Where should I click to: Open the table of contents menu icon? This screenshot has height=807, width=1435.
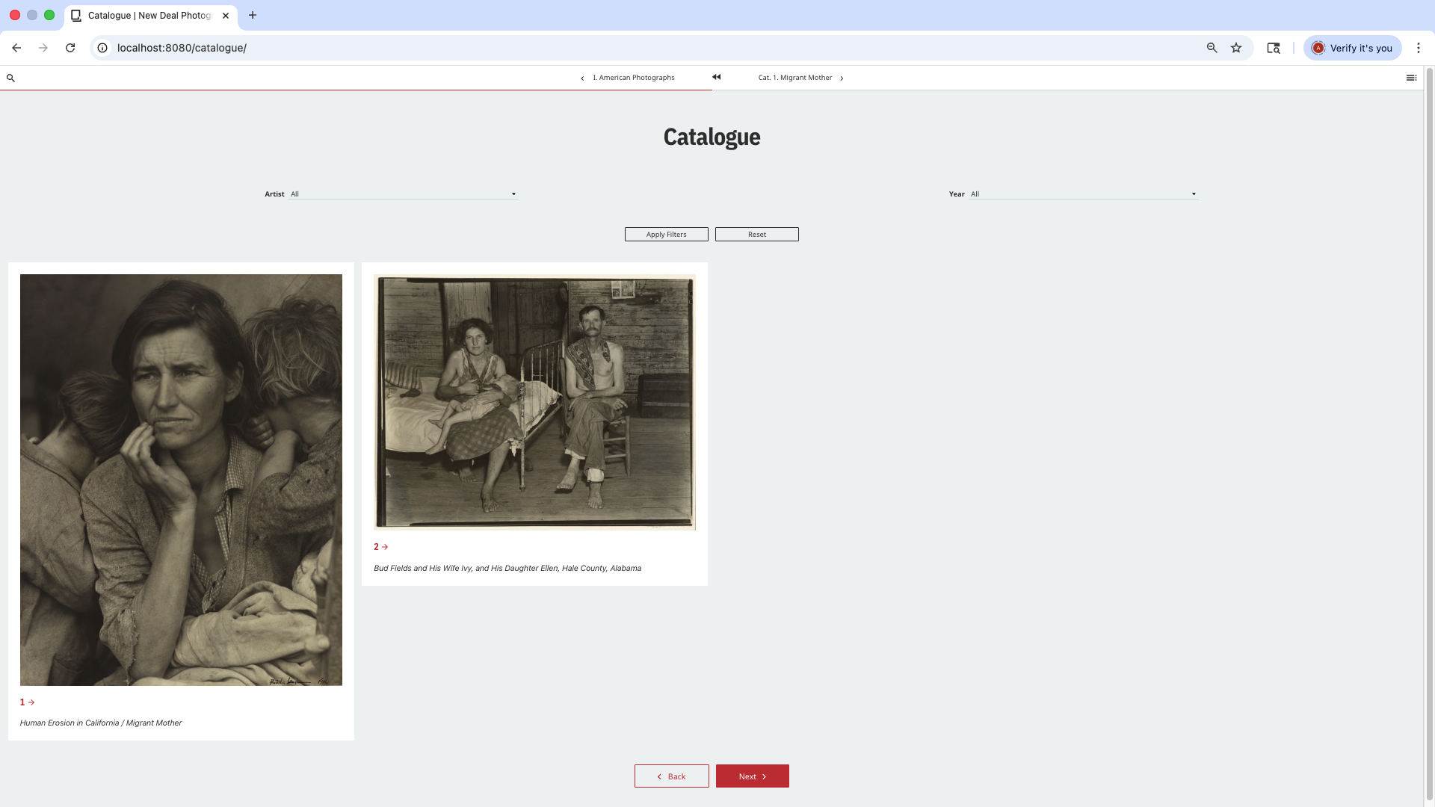[1411, 78]
